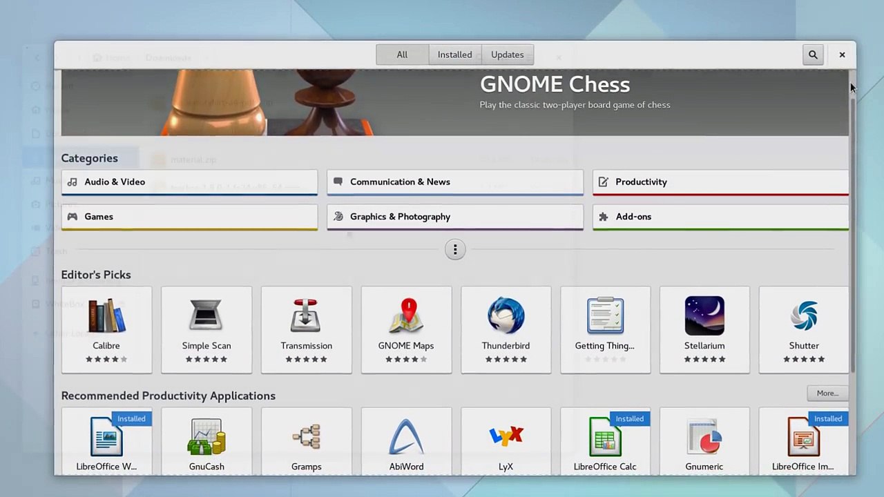This screenshot has height=497, width=884.
Task: Click the "Getting Thing..." app name
Action: pyautogui.click(x=605, y=346)
